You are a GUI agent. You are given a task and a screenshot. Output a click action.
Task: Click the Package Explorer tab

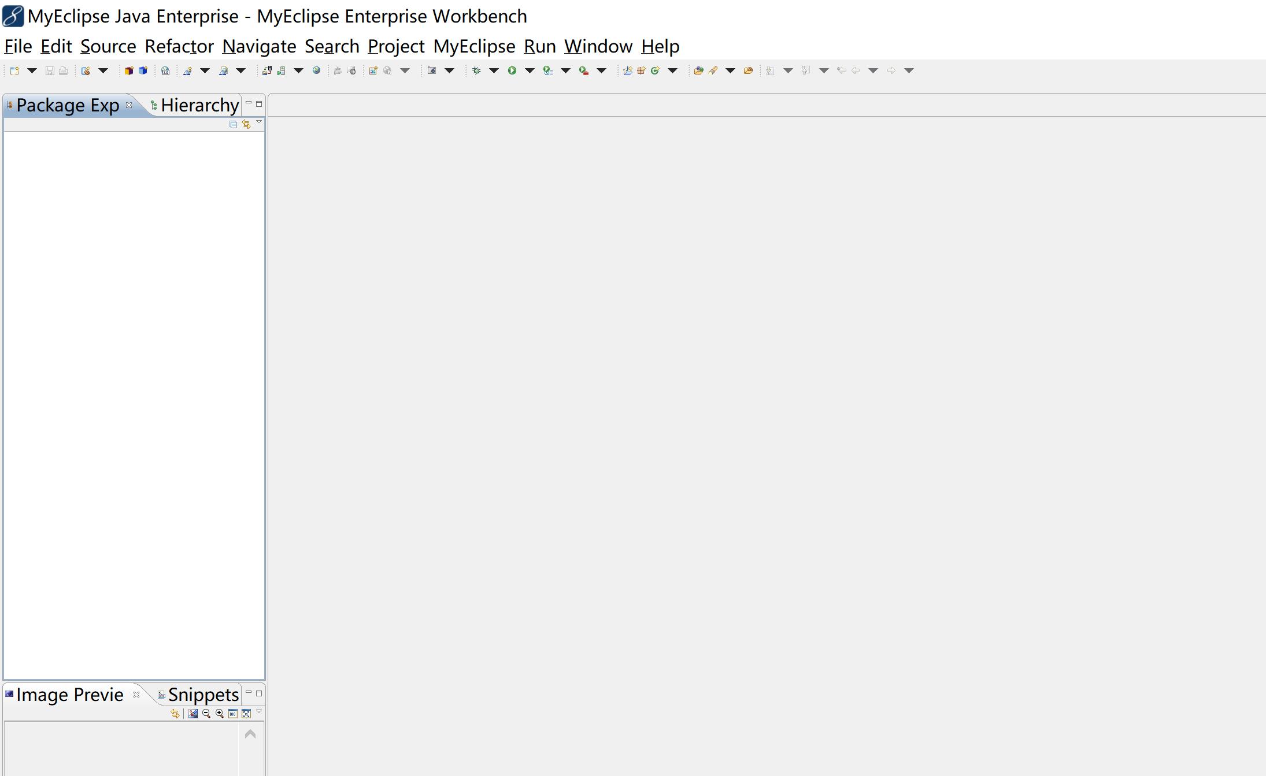tap(67, 105)
